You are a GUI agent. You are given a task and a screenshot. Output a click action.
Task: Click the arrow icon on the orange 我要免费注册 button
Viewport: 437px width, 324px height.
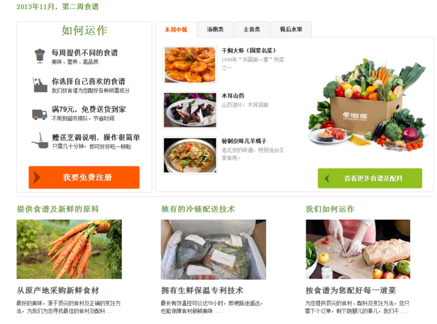click(37, 177)
